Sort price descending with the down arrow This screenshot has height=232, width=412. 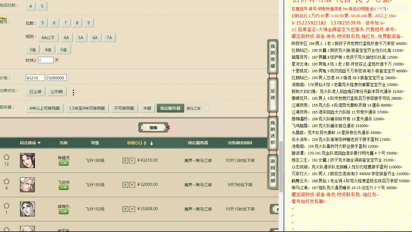(152, 143)
